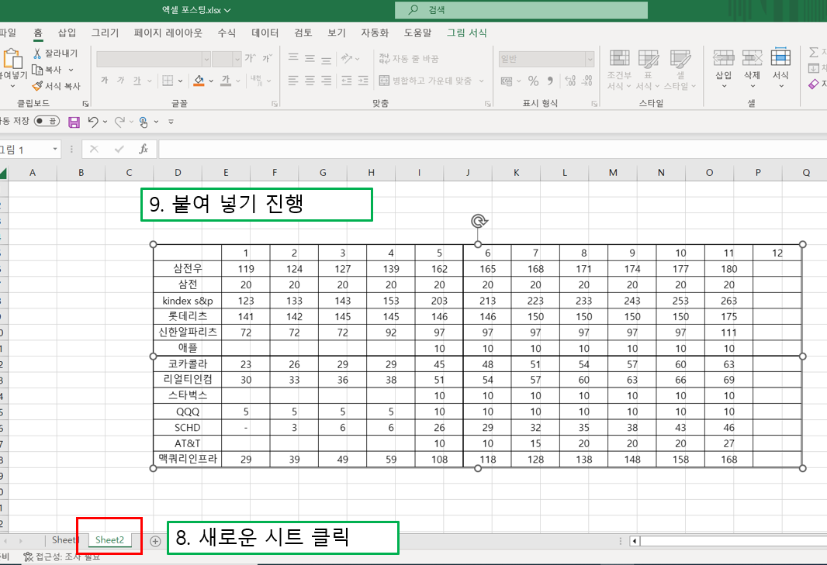Image resolution: width=827 pixels, height=565 pixels.
Task: Switch to the Sheet1 tab
Action: 64,540
